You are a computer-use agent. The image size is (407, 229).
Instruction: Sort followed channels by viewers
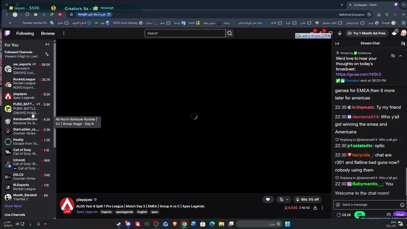(x=47, y=54)
